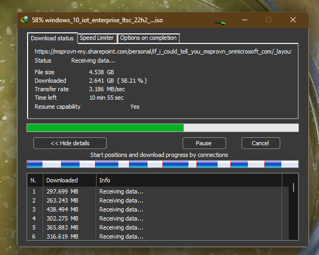
Task: Minimize the download window
Action: tap(245, 20)
